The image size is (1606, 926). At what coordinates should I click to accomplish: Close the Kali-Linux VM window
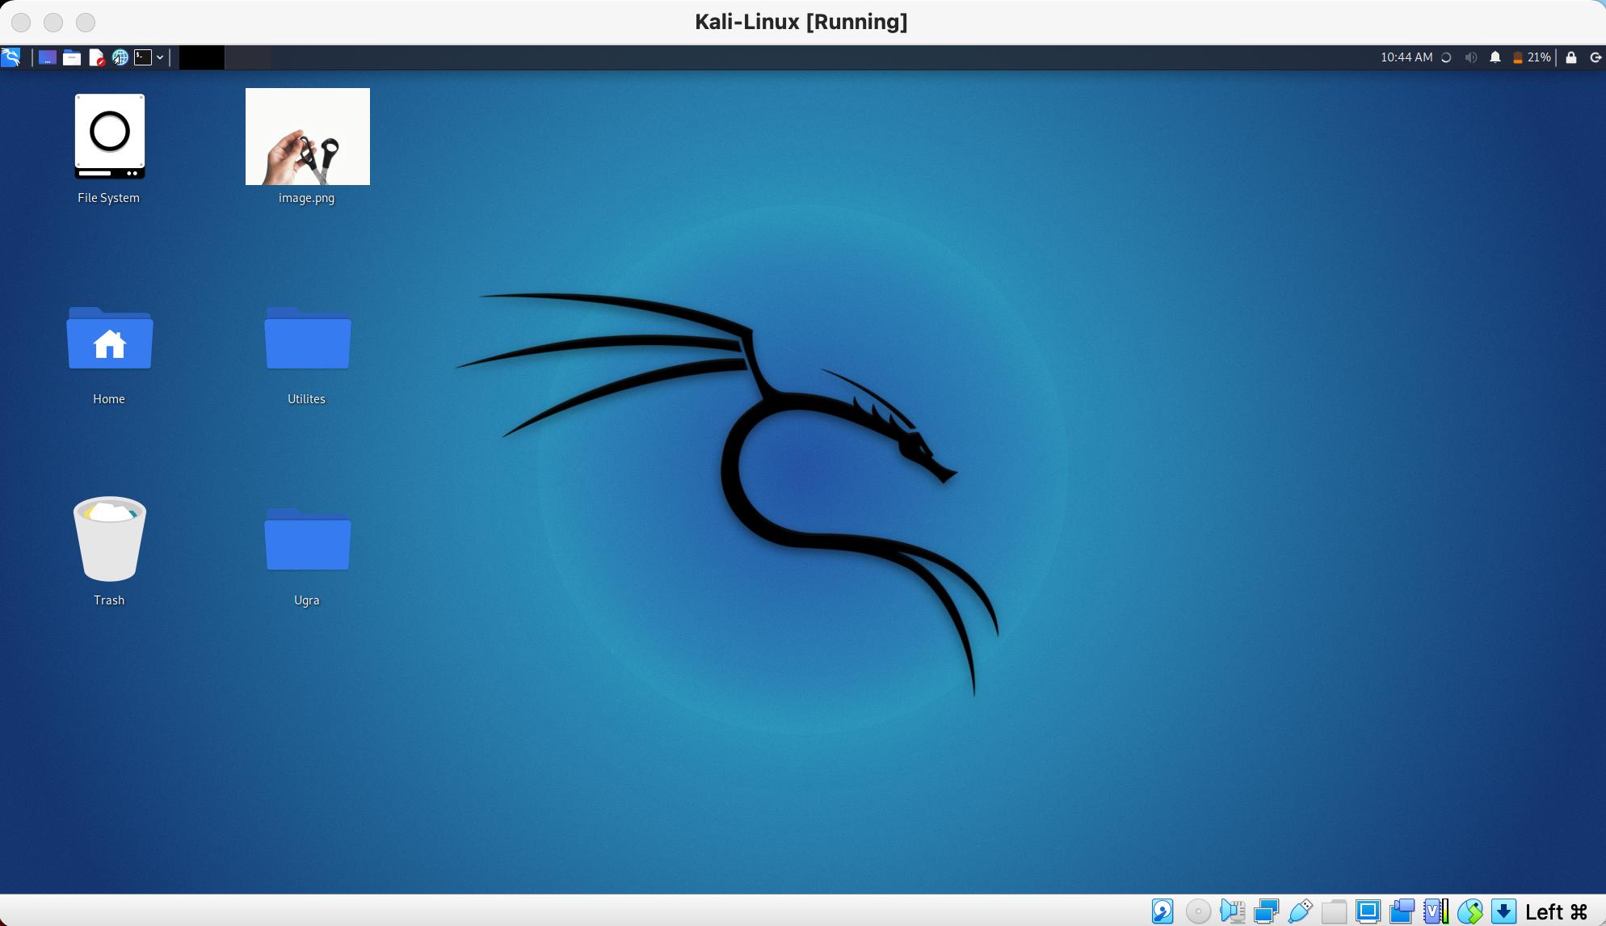click(21, 23)
